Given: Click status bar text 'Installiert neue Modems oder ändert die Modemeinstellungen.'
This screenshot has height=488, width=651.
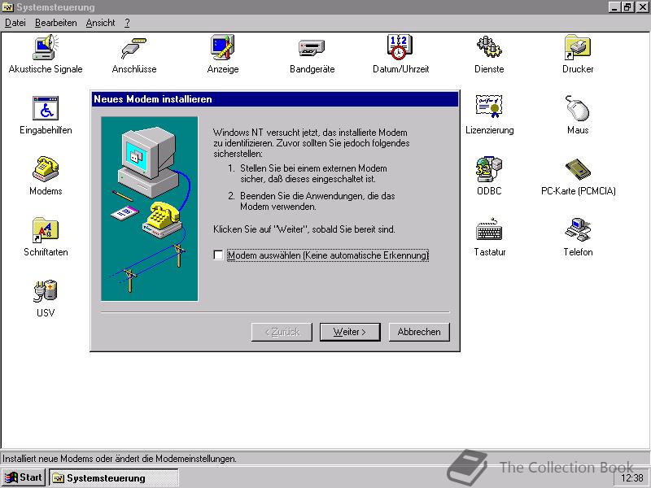Looking at the screenshot, I should pos(120,459).
